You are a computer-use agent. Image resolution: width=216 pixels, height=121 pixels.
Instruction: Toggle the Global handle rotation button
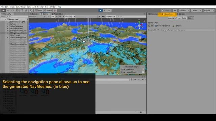[x=48, y=10]
